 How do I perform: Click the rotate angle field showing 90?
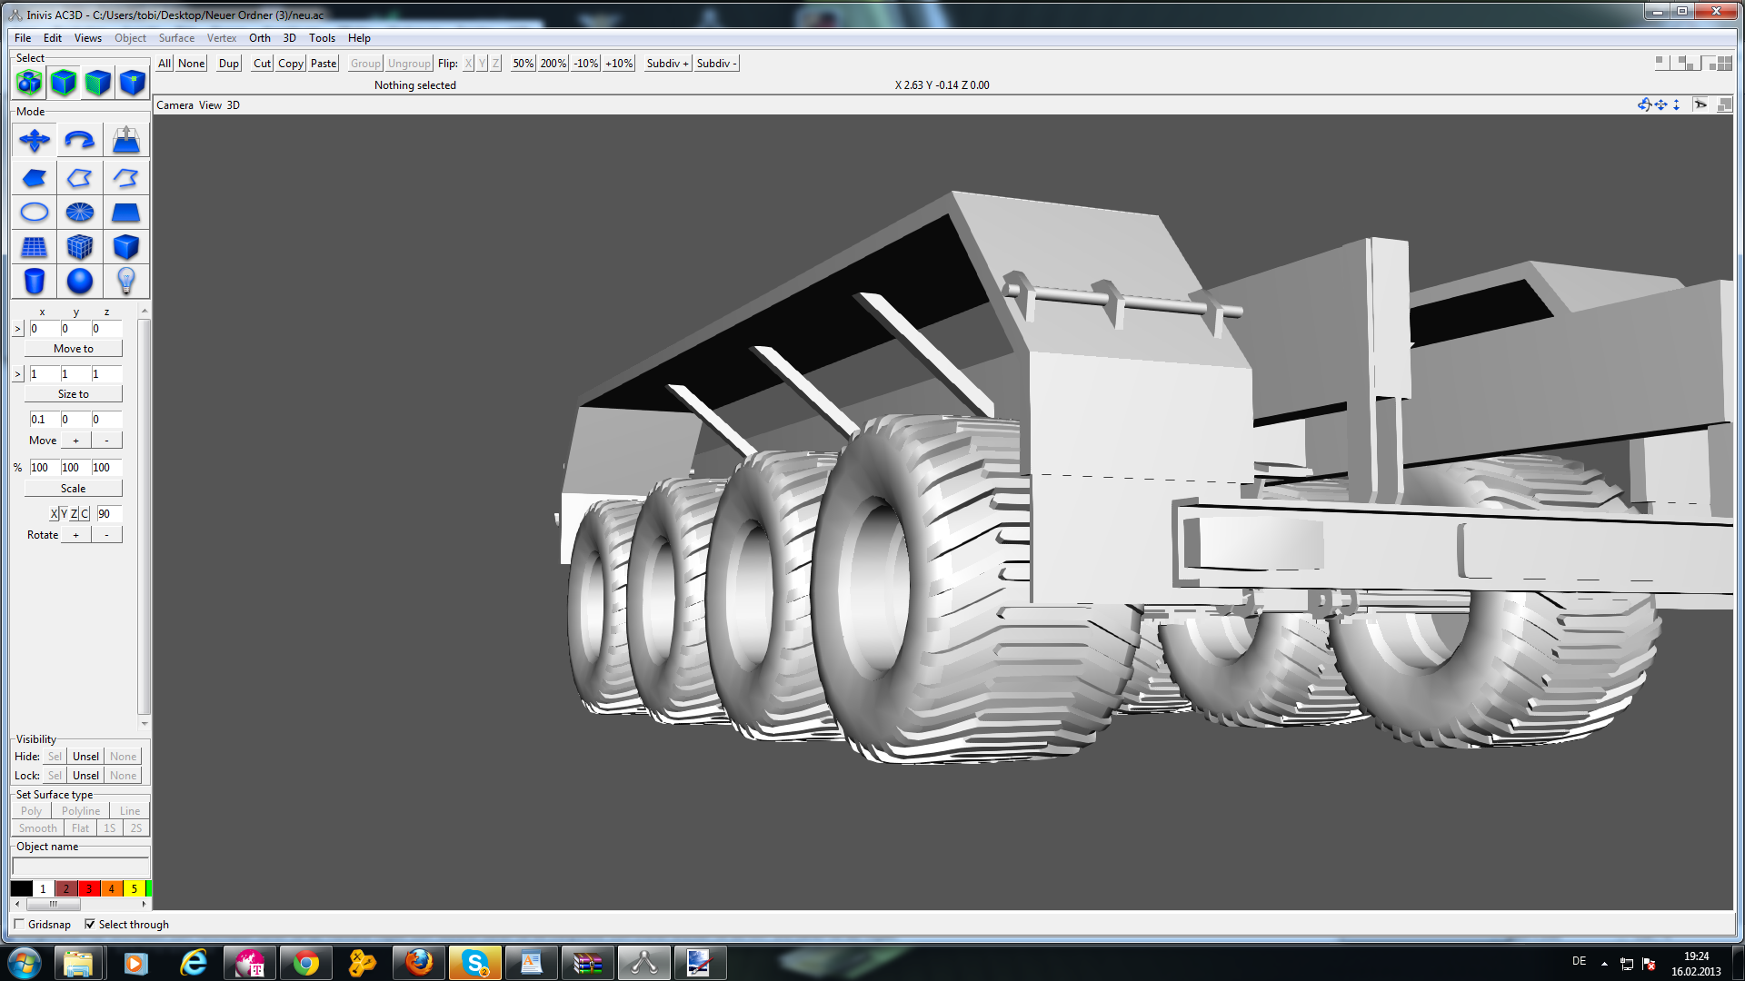[109, 514]
